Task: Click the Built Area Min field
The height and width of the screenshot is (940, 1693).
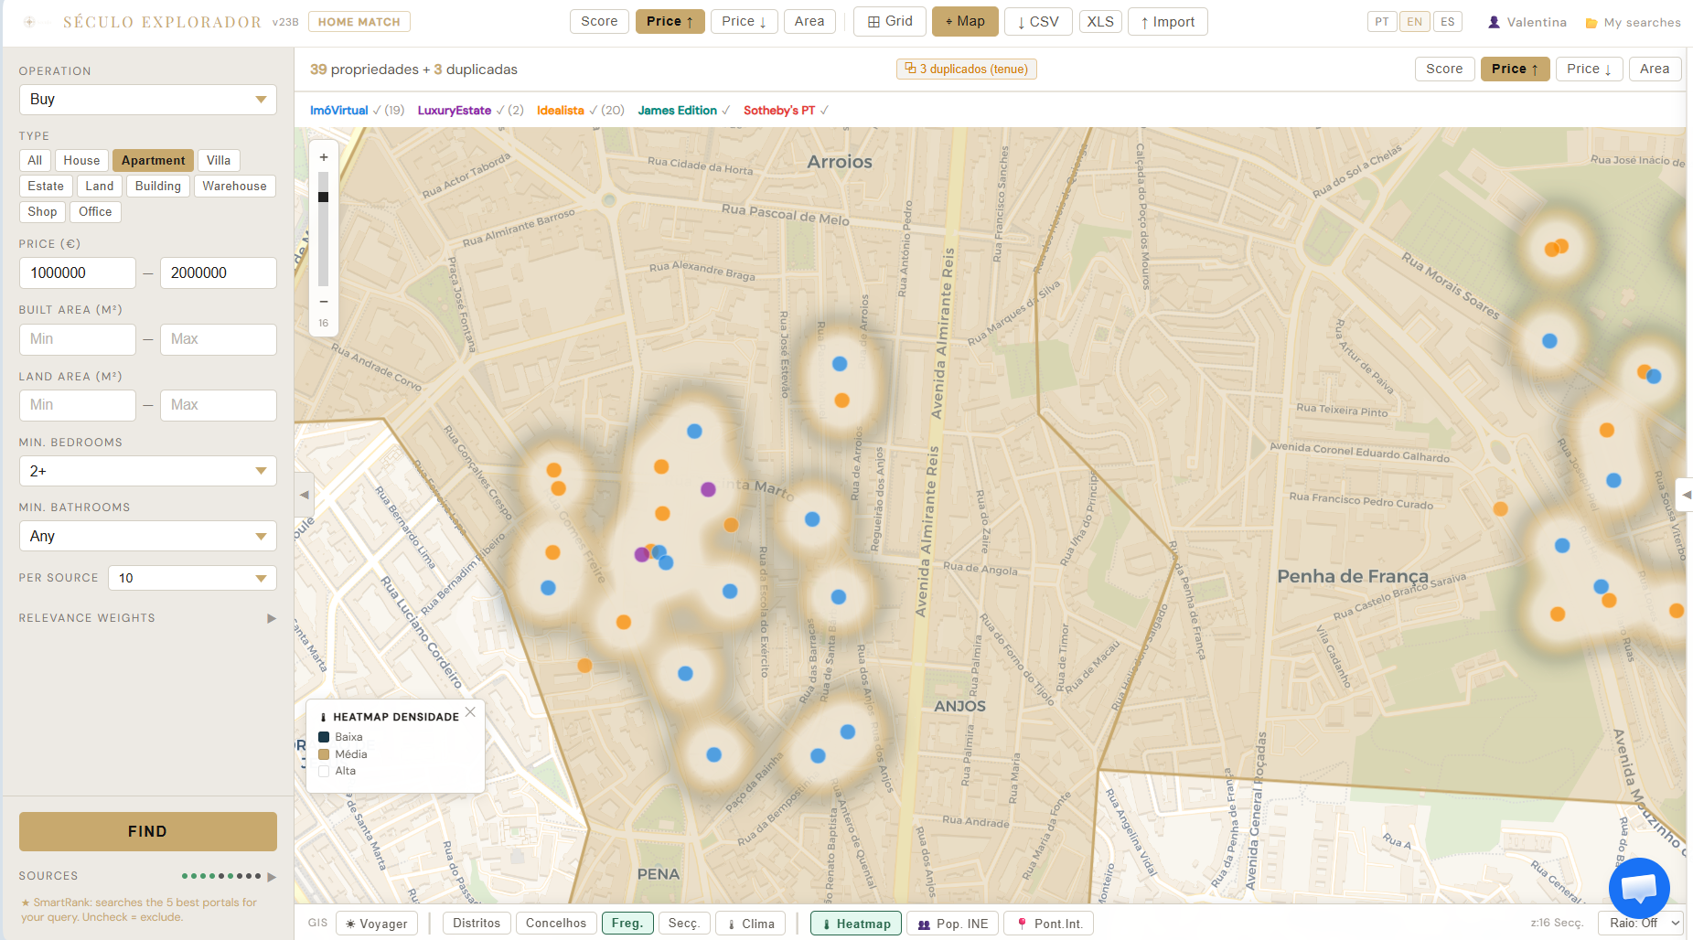Action: [x=78, y=339]
